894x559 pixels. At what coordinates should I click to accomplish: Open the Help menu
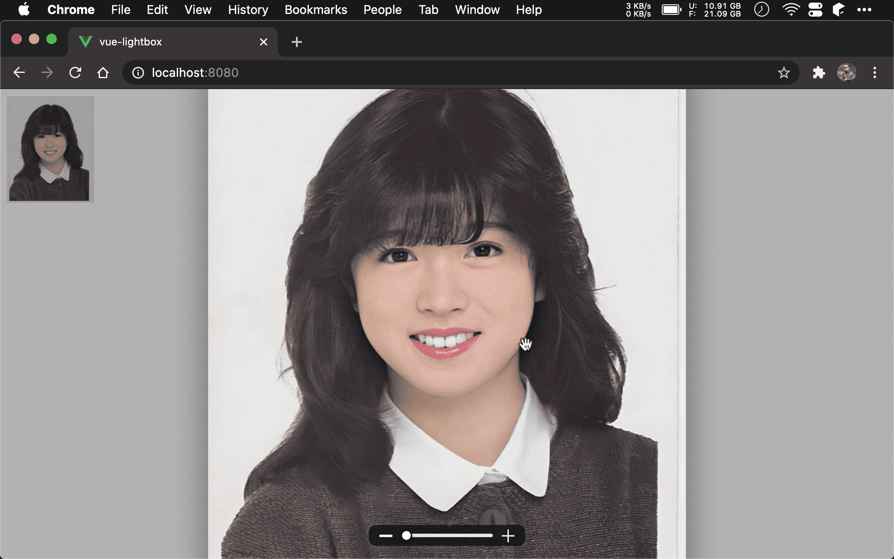(x=529, y=10)
